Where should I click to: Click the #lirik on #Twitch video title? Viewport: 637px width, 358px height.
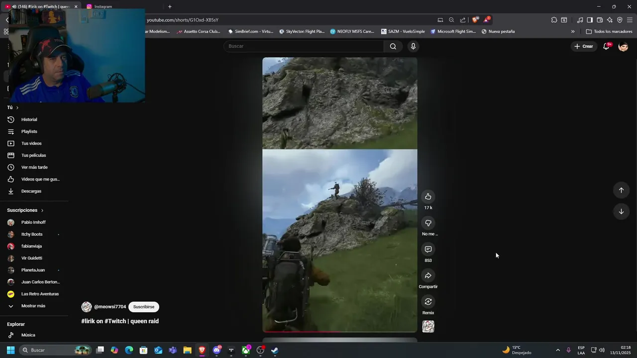click(120, 322)
